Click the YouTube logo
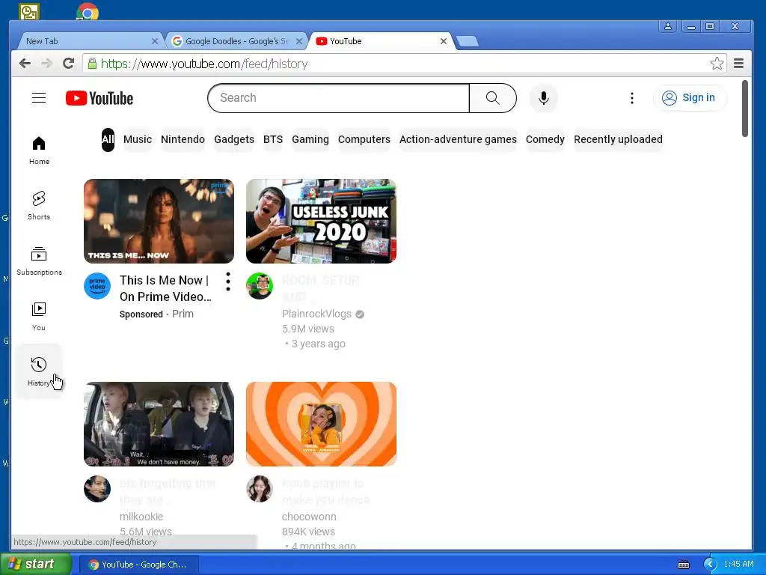766x575 pixels. coord(99,98)
